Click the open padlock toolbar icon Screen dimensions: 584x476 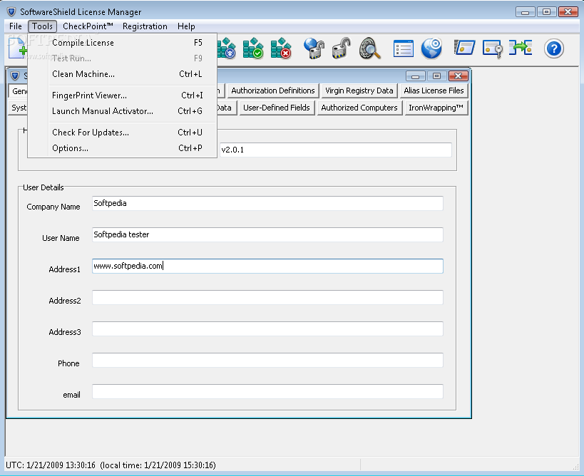[341, 48]
